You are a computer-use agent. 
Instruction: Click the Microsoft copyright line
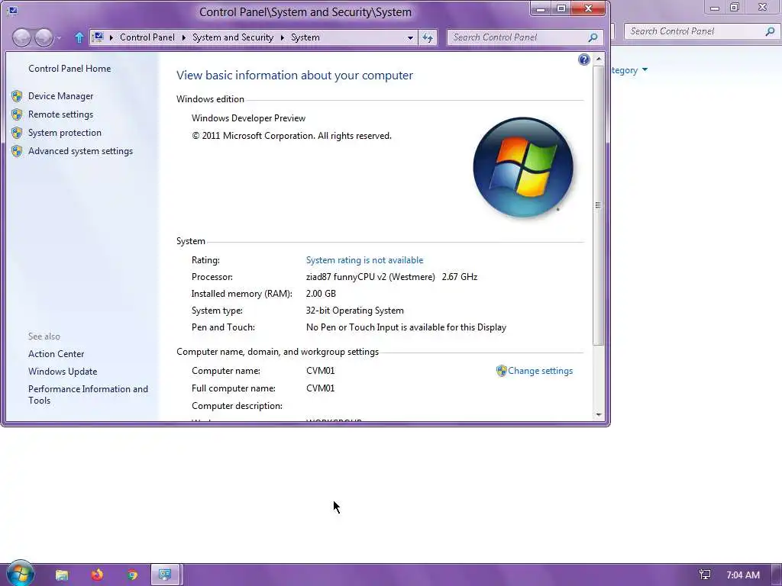click(292, 136)
